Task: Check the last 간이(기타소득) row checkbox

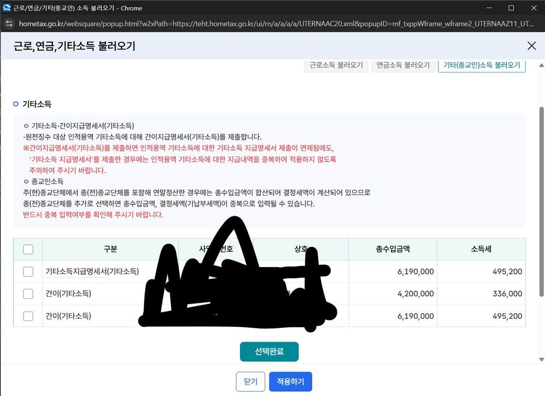Action: click(28, 316)
